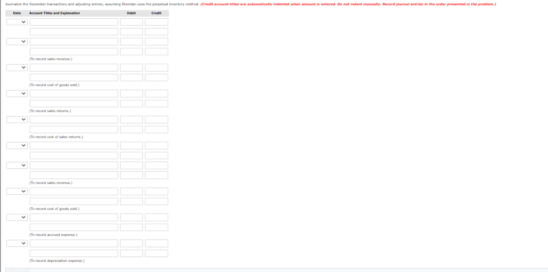
Task: Open date dropdown for the first cost of goods sold entry
Action: (x=17, y=68)
